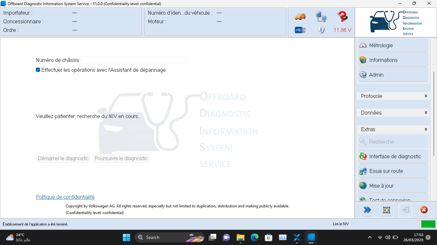
Task: Collapse the Extras section
Action: click(x=393, y=129)
